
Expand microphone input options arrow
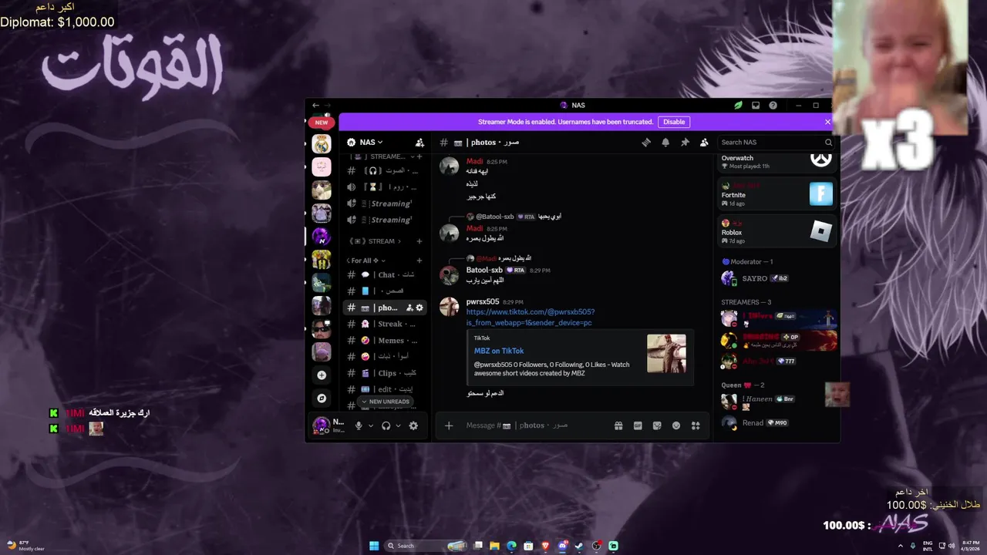371,425
